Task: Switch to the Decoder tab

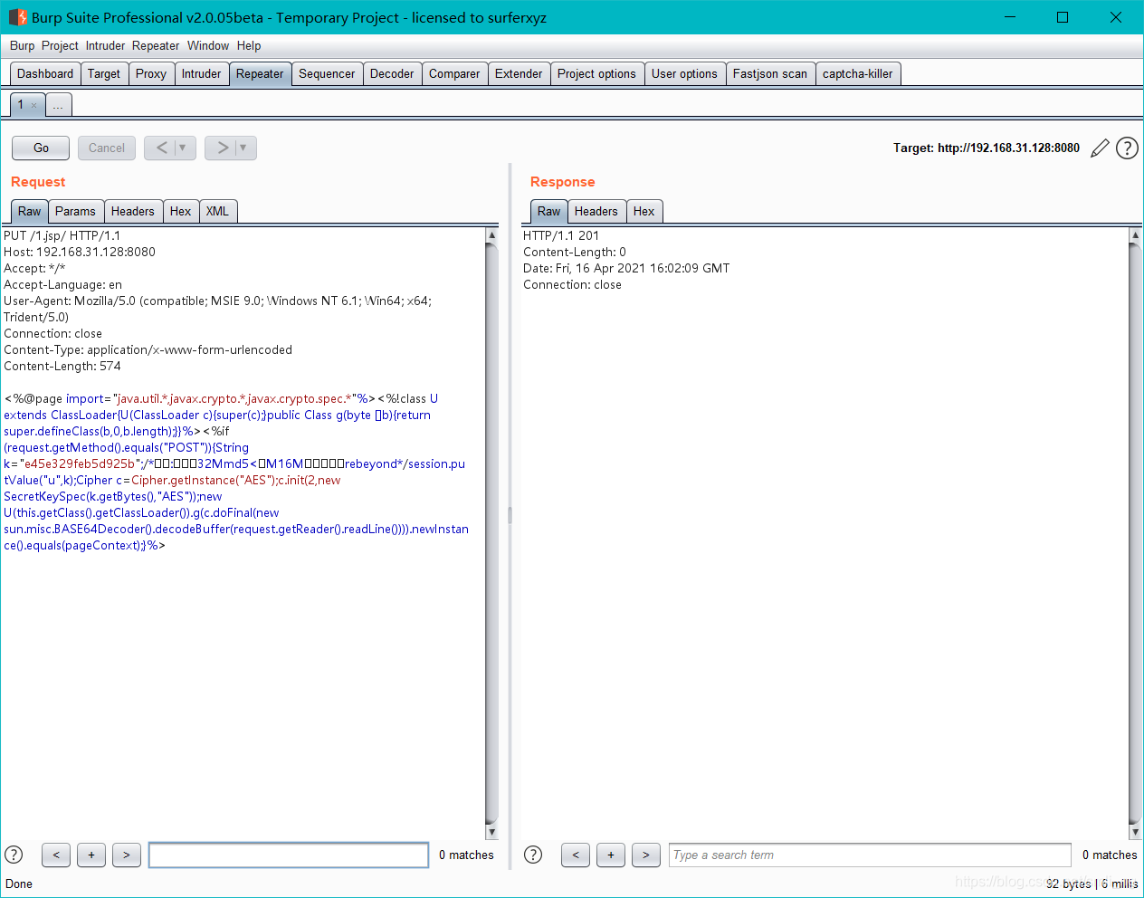Action: 392,74
